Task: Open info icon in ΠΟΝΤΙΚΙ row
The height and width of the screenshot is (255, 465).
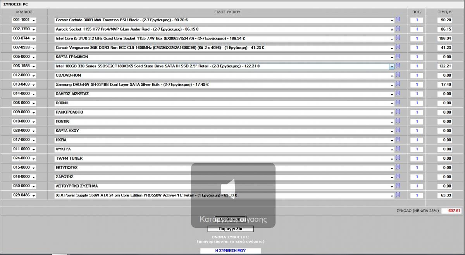Action: click(x=398, y=121)
